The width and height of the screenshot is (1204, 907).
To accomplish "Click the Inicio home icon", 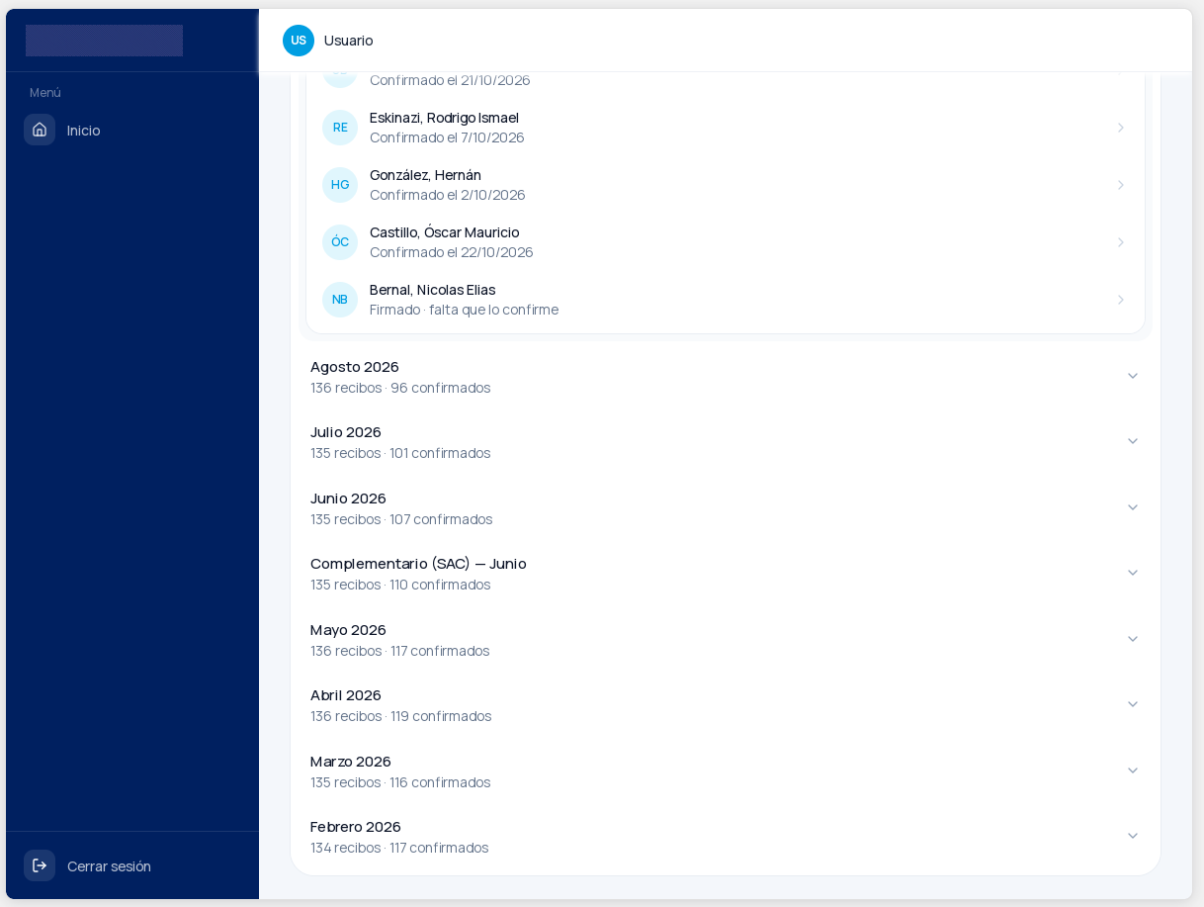I will pyautogui.click(x=40, y=130).
